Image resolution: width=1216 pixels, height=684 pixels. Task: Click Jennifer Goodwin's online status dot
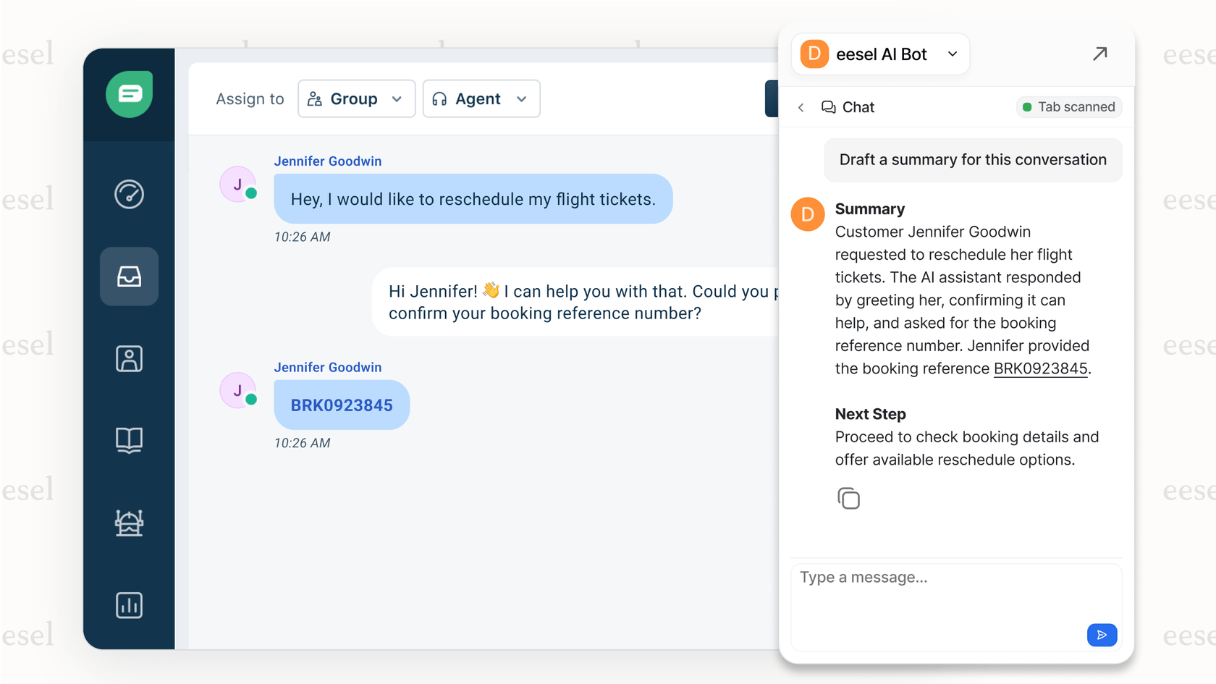click(250, 193)
